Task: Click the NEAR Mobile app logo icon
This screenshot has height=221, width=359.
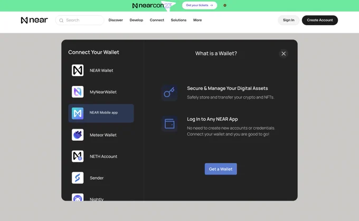Action: (78, 113)
